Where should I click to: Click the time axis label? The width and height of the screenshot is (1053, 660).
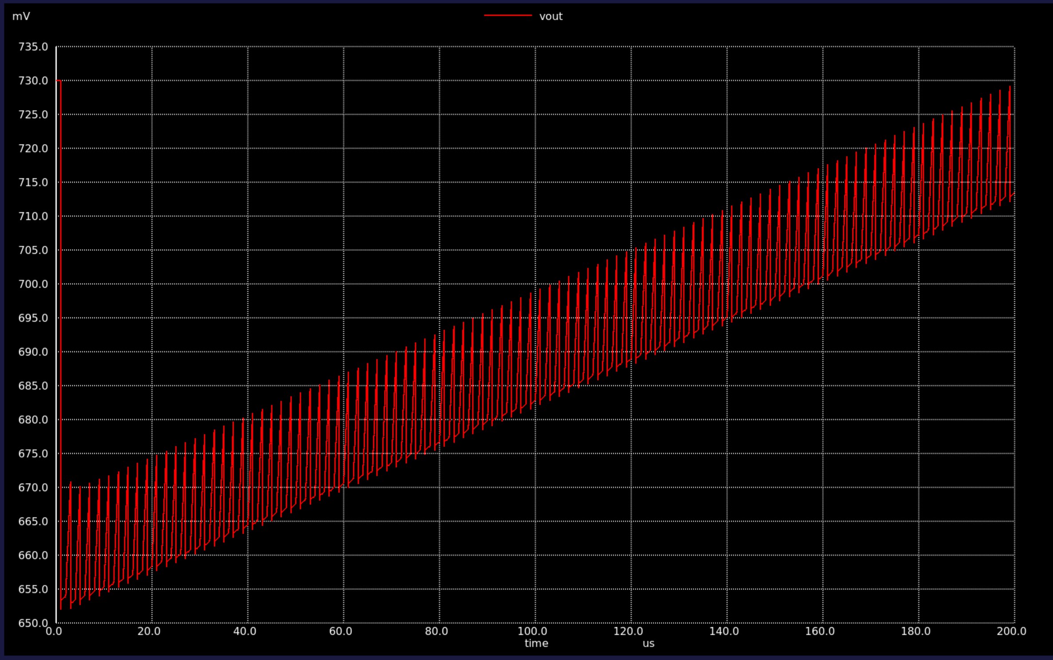536,643
